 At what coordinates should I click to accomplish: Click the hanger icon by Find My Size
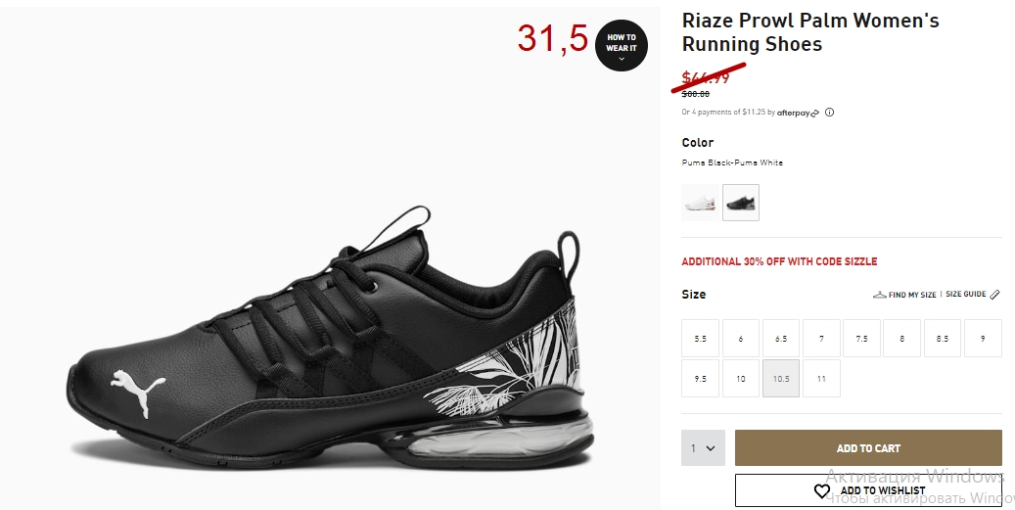click(879, 295)
